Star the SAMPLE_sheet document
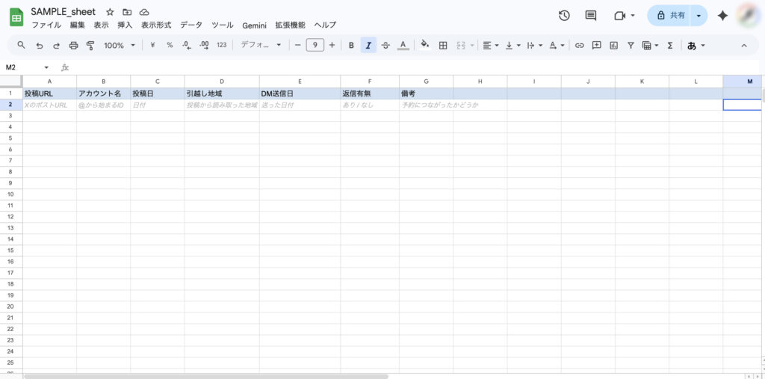This screenshot has height=379, width=765. (110, 12)
